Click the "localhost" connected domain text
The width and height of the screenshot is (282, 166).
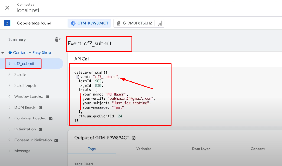click(28, 10)
